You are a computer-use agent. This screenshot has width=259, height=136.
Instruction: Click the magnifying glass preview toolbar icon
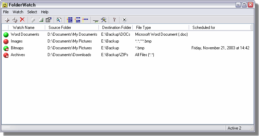click(59, 20)
